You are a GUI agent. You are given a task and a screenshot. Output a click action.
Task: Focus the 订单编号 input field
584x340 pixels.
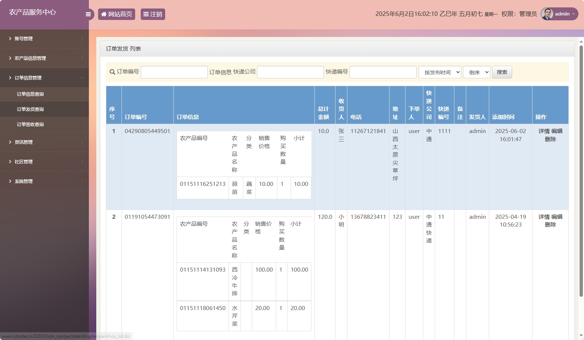tap(174, 72)
